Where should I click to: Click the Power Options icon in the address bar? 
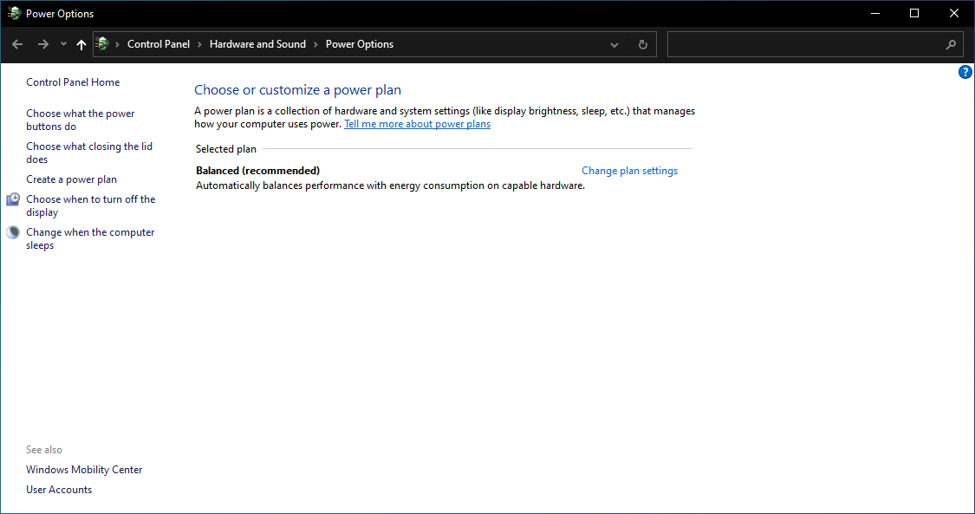click(103, 44)
